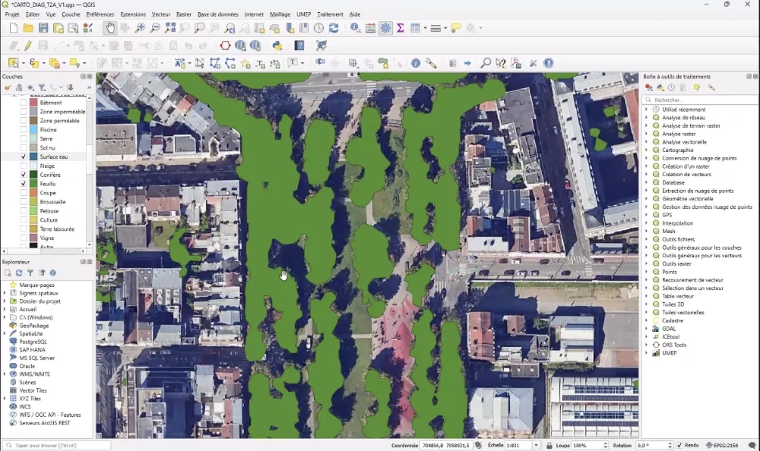Screen dimensions: 760x451
Task: Open the messages log bubble
Action: (752, 445)
